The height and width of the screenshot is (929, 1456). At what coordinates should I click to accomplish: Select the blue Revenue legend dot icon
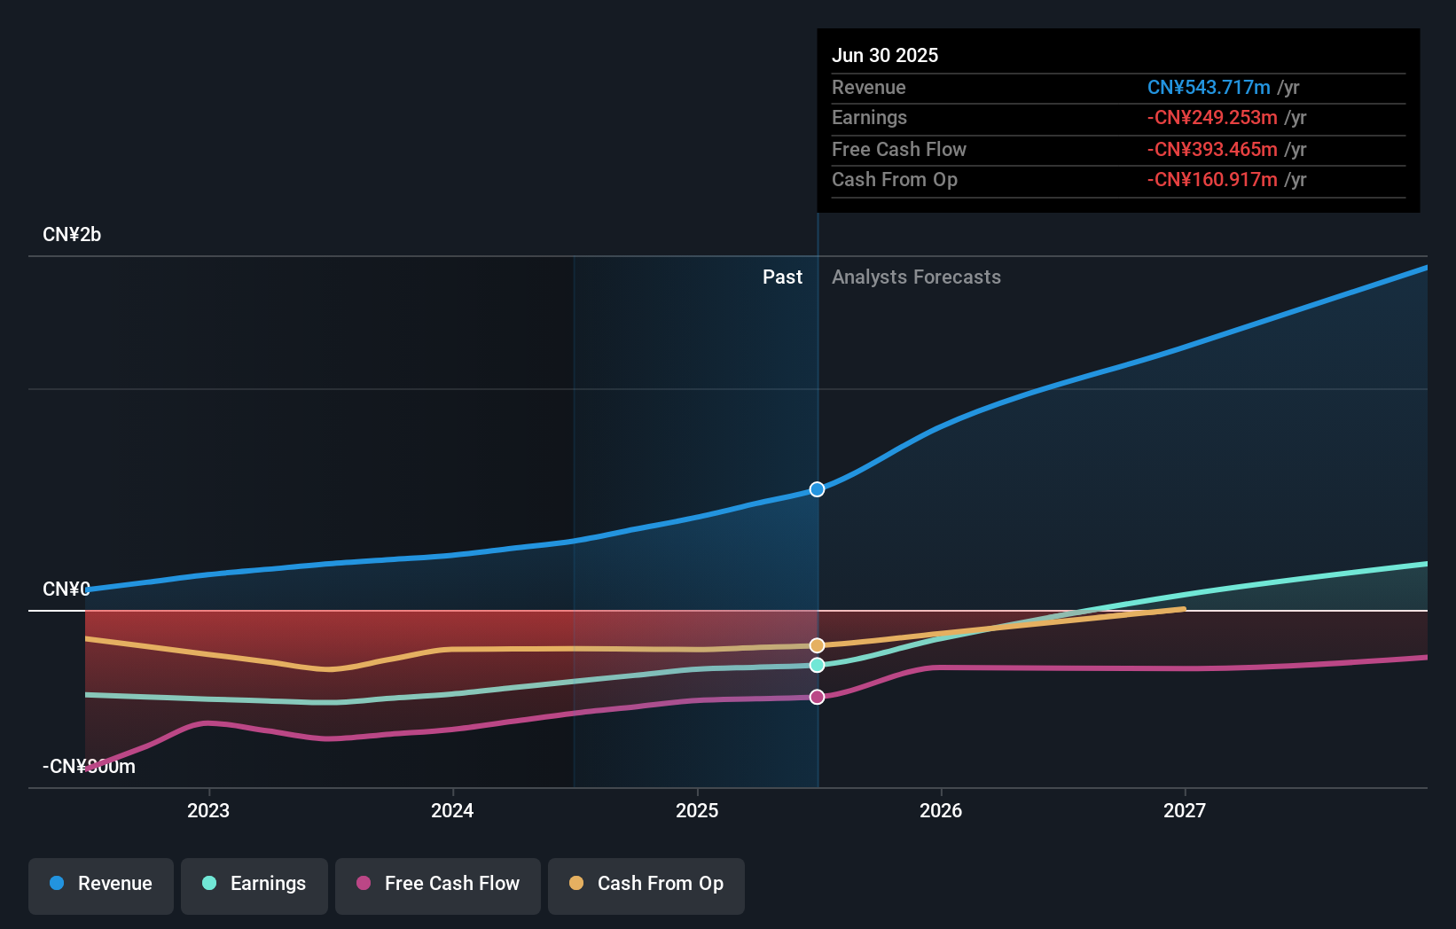pos(57,884)
